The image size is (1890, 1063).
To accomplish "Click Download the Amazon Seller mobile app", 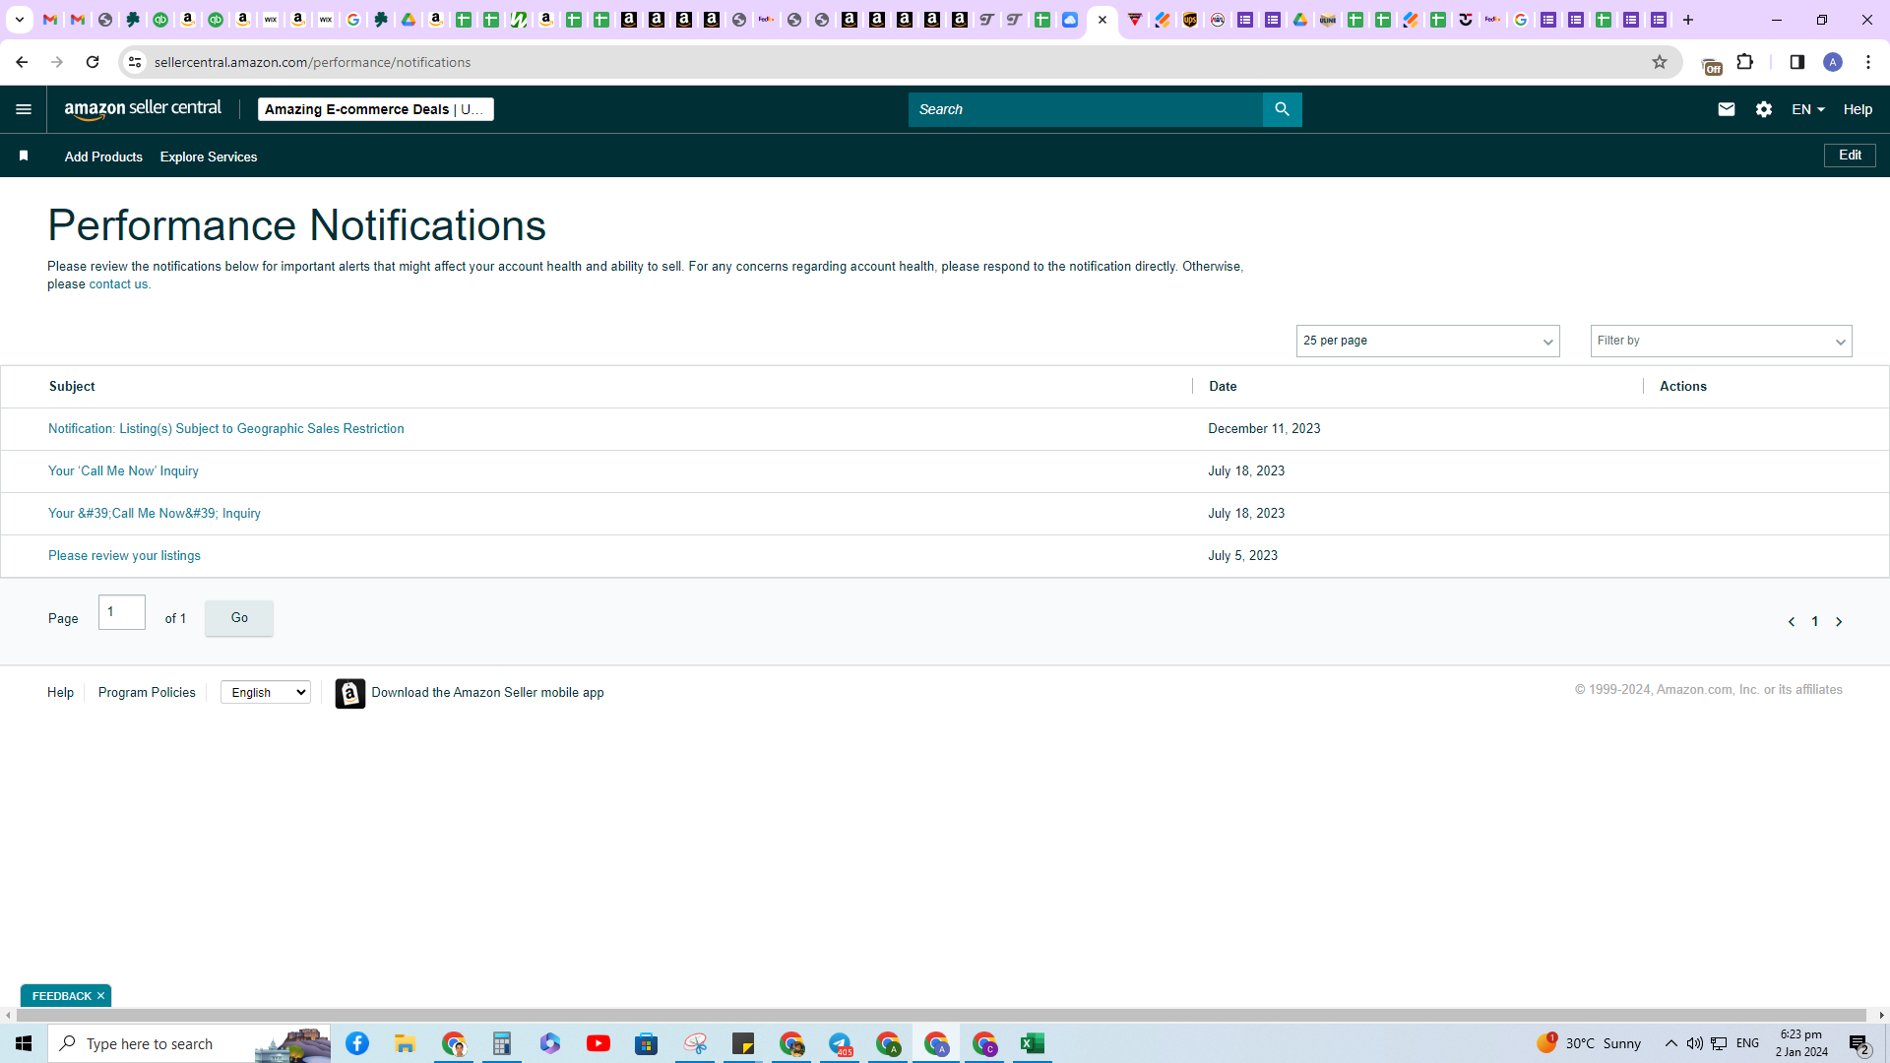I will click(x=487, y=692).
